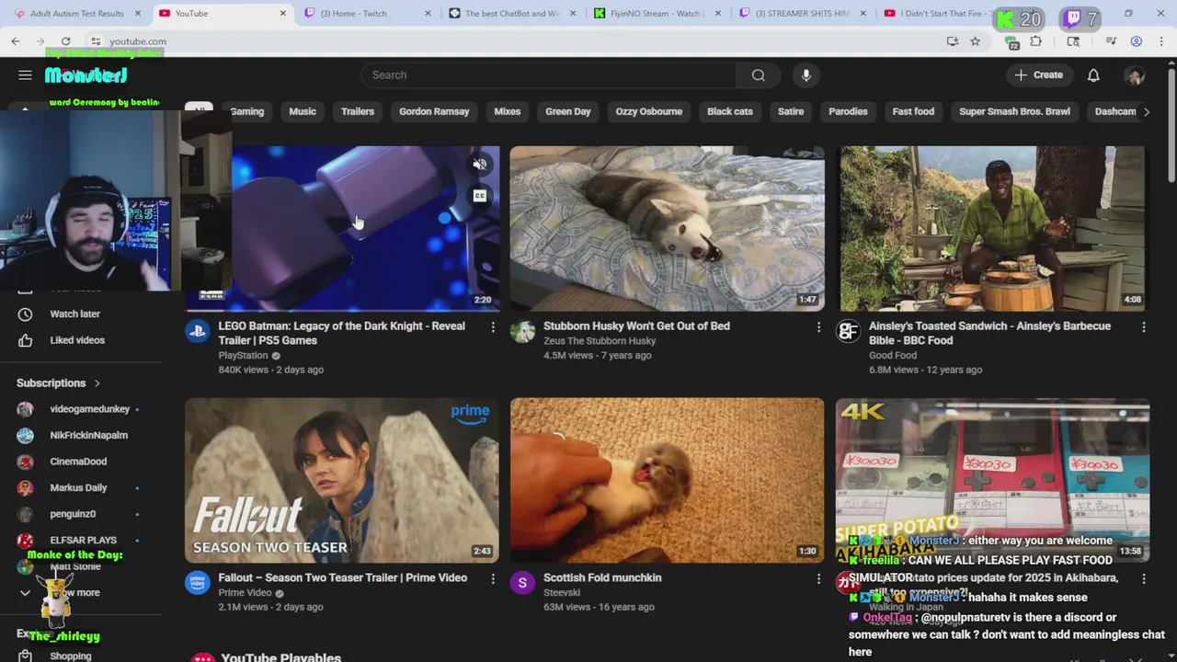Screen dimensions: 1177x662
Task: Click the Create button
Action: point(1039,75)
